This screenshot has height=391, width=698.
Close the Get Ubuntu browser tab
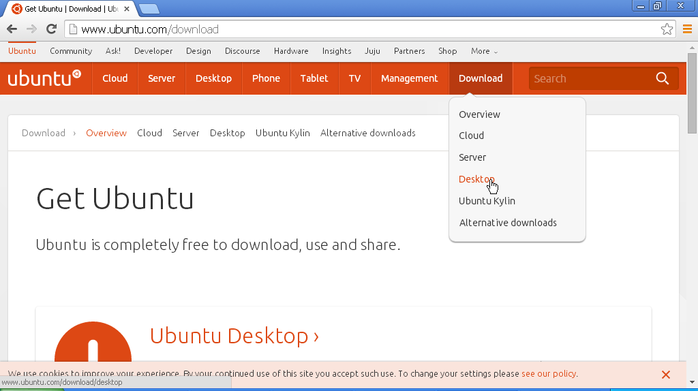point(126,8)
